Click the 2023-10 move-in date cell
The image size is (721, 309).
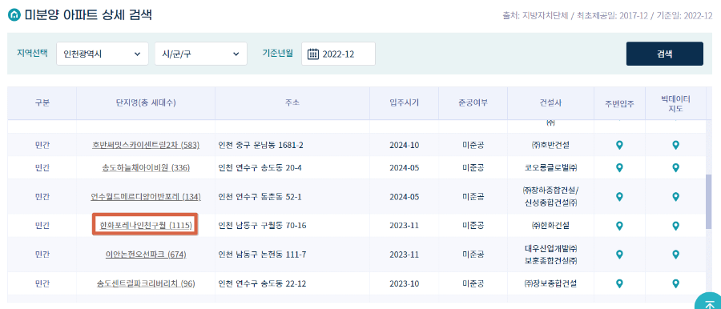click(x=405, y=283)
